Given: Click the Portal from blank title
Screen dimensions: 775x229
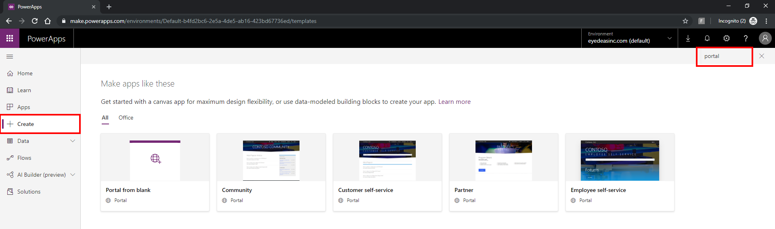Looking at the screenshot, I should click(x=128, y=190).
